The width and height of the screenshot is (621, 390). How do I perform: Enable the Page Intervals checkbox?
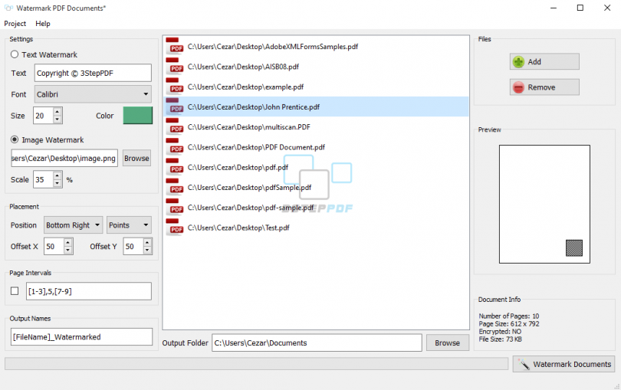click(15, 291)
